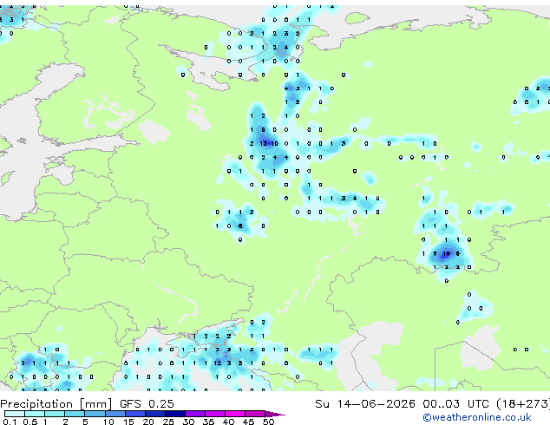
Task: Click the "0.1" legend scale label
Action: pos(10,422)
